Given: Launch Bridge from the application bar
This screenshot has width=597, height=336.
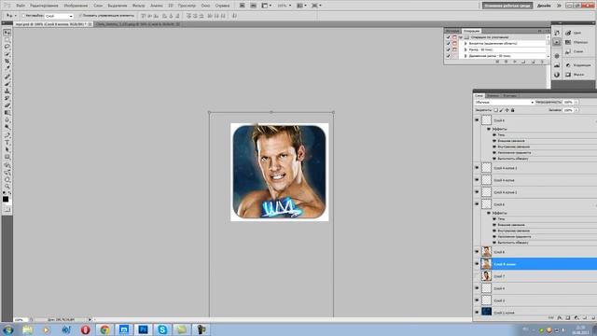Looking at the screenshot, I should pyautogui.click(x=243, y=6).
